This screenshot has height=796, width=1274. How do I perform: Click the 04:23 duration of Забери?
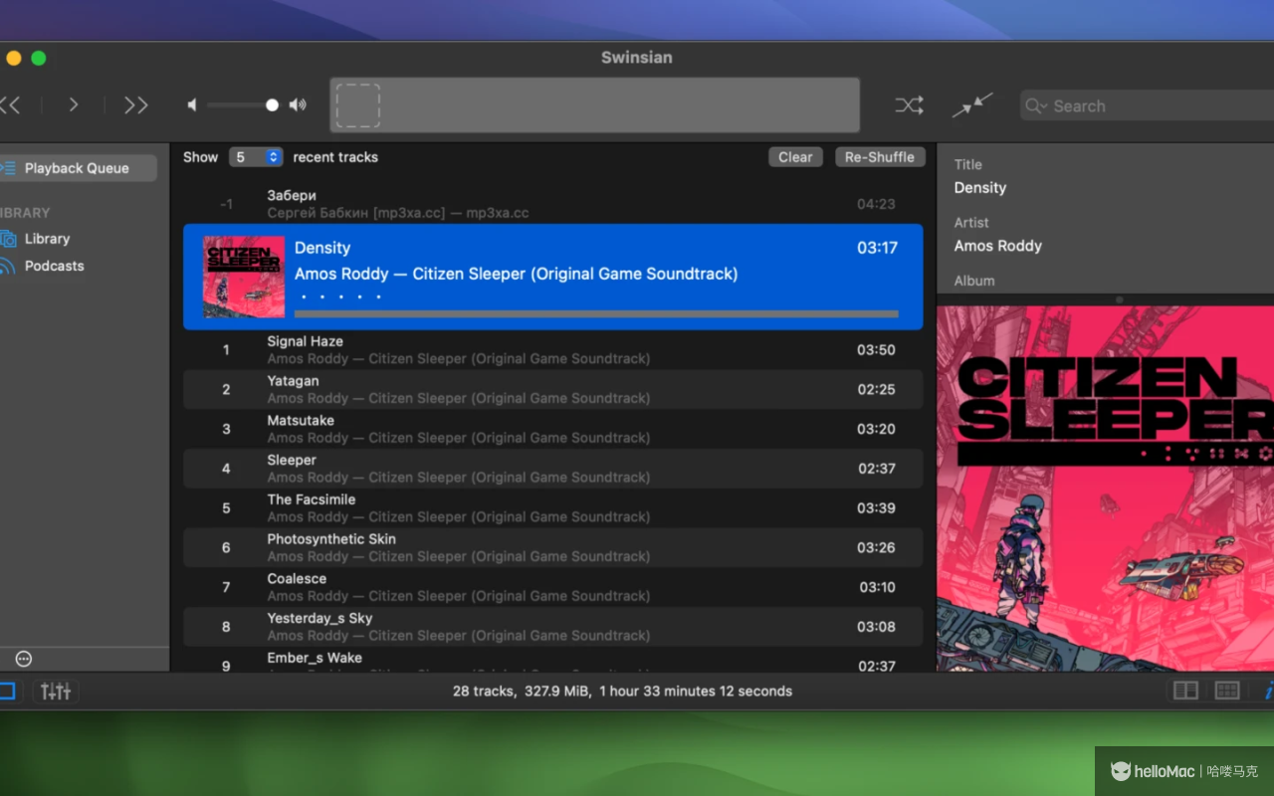coord(876,204)
